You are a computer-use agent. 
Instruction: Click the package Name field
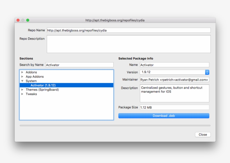[174, 65]
